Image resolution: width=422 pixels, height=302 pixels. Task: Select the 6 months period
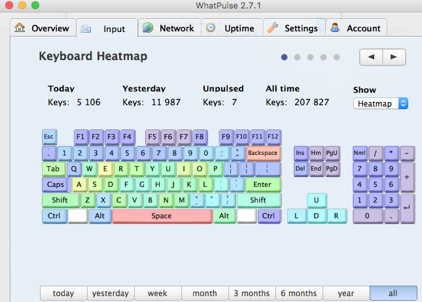coord(299,293)
